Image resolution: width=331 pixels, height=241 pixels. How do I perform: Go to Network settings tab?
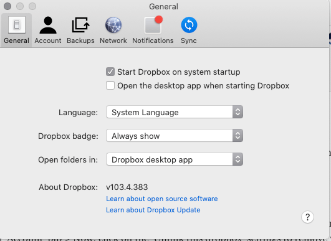[x=113, y=30]
